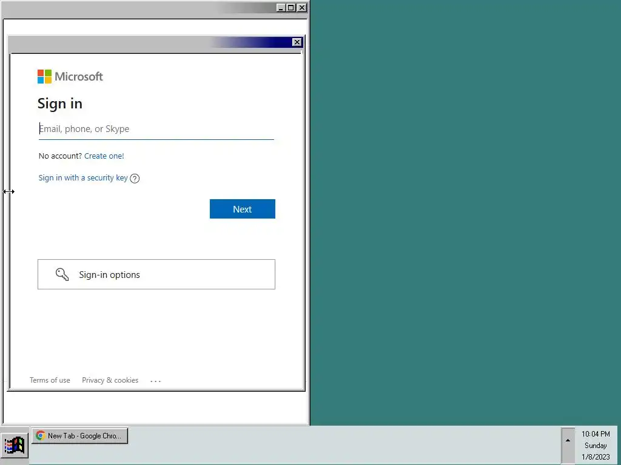
Task: Open Sign-in options
Action: tap(156, 274)
